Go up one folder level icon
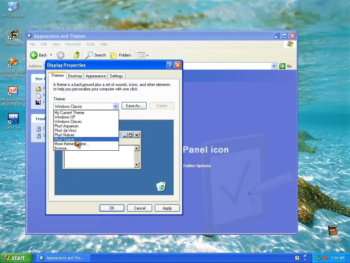Viewport: 350px width, 263px height. [77, 55]
